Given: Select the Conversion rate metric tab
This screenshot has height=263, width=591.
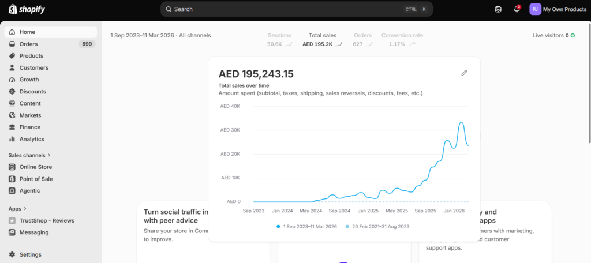Looking at the screenshot, I should pyautogui.click(x=402, y=40).
